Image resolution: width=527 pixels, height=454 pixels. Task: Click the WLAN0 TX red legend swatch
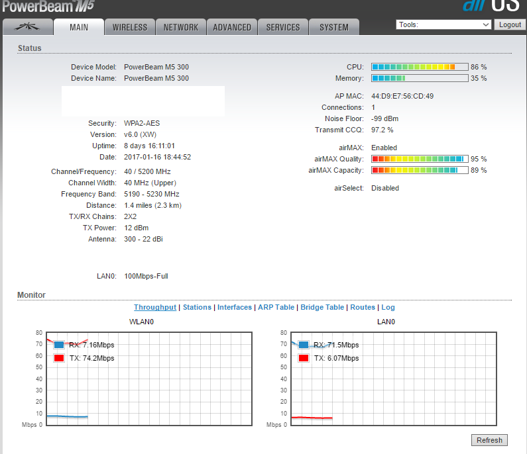[x=59, y=358]
